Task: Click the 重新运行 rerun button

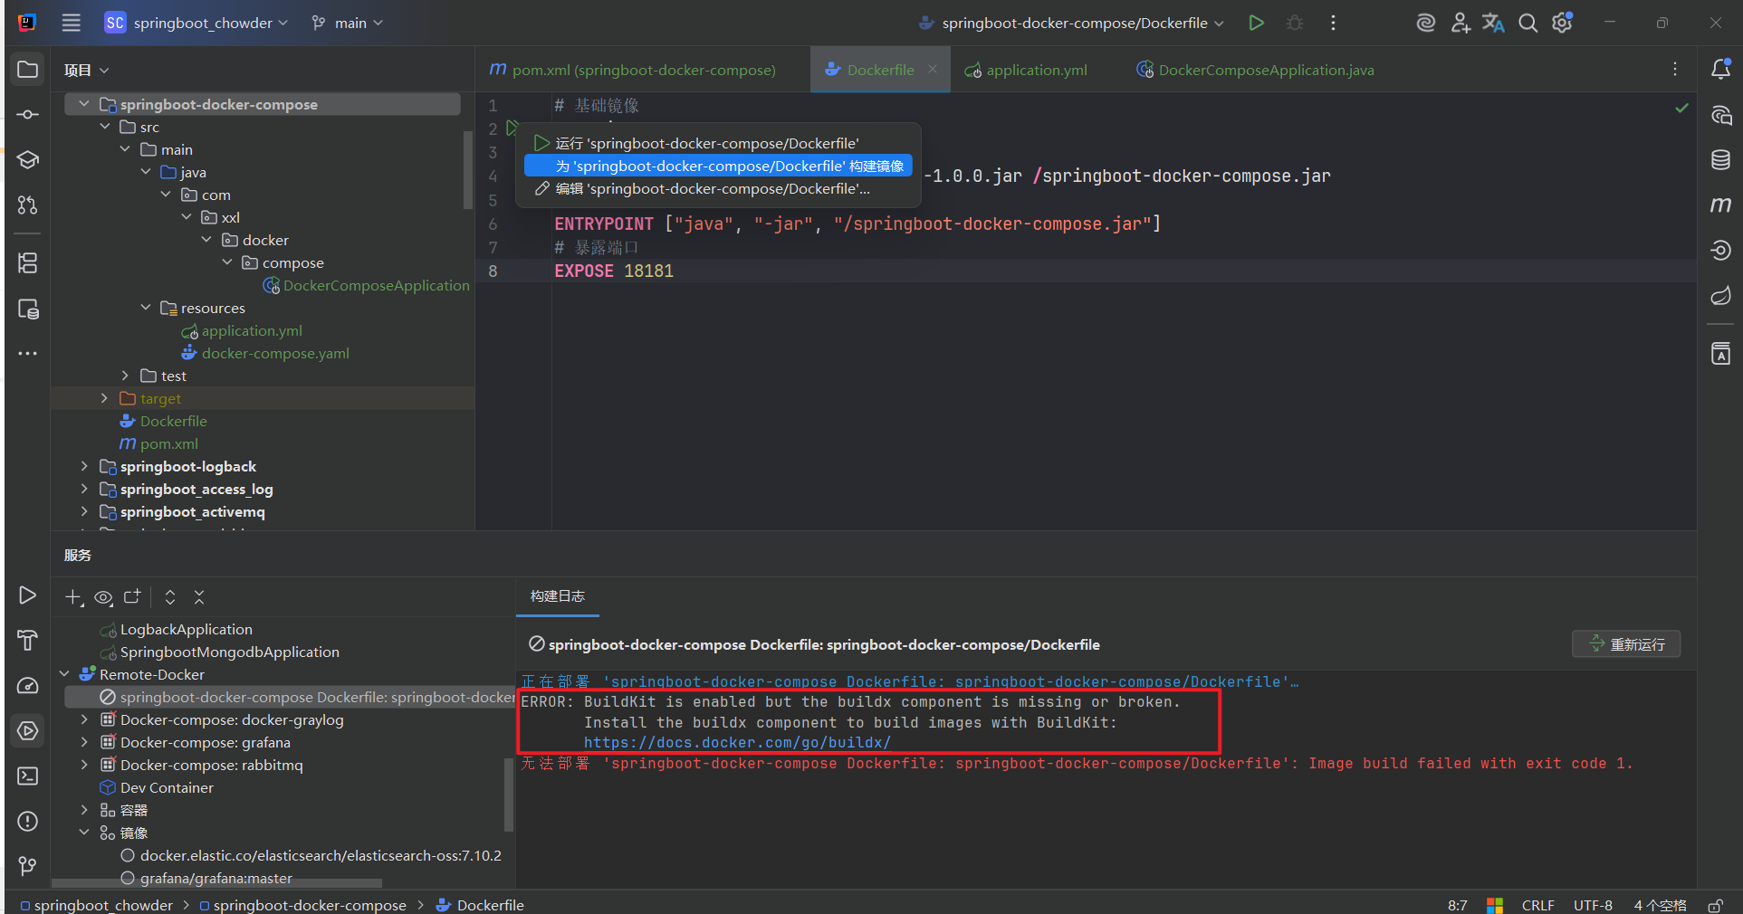Action: point(1626,644)
